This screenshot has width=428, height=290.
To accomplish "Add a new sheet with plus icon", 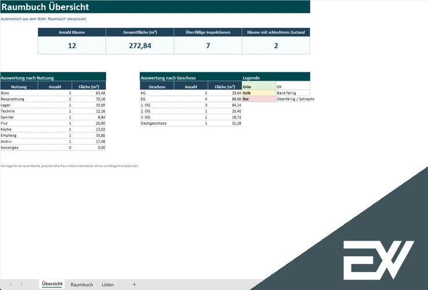I will [x=135, y=285].
